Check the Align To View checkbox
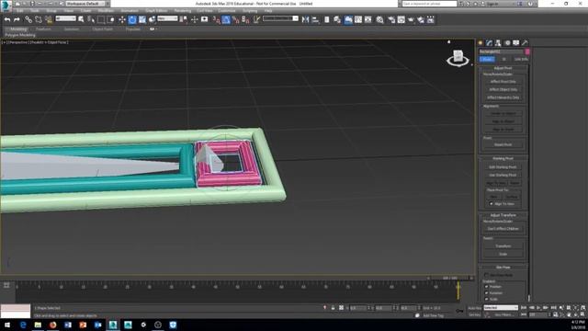The width and height of the screenshot is (588, 331). coord(492,204)
